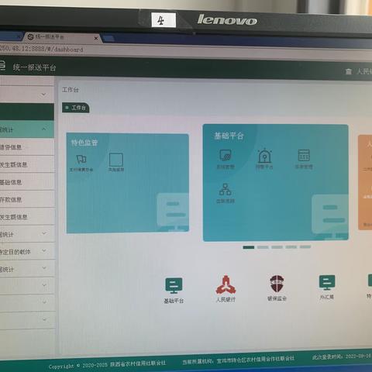Select 发生额信息 beneath 借贷信息 in sidebar
Image resolution: width=372 pixels, height=372 pixels.
27,164
